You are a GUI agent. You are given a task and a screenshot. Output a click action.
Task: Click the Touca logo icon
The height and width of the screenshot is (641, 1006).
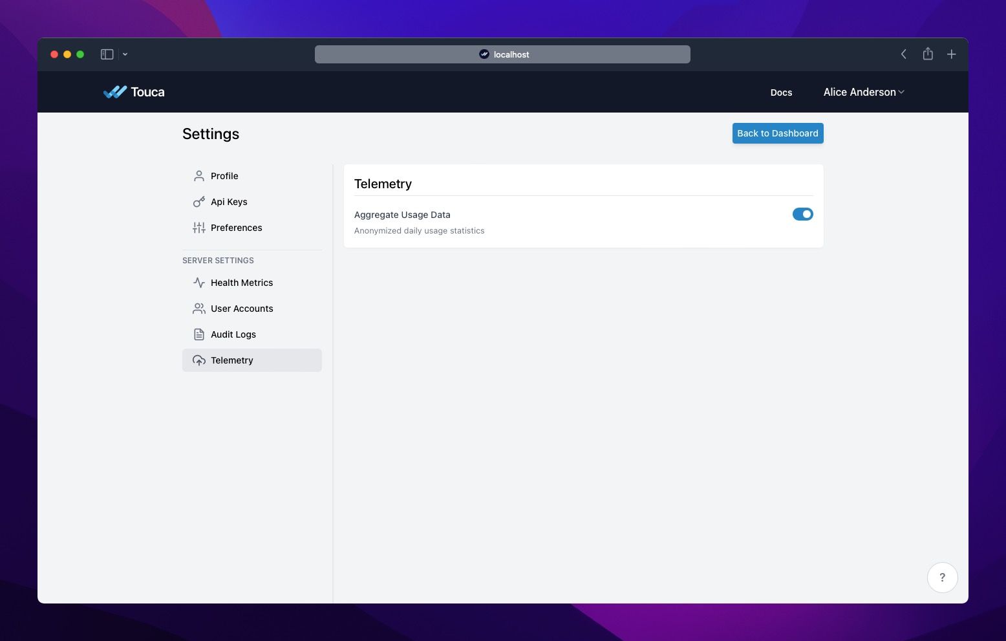[x=115, y=92]
